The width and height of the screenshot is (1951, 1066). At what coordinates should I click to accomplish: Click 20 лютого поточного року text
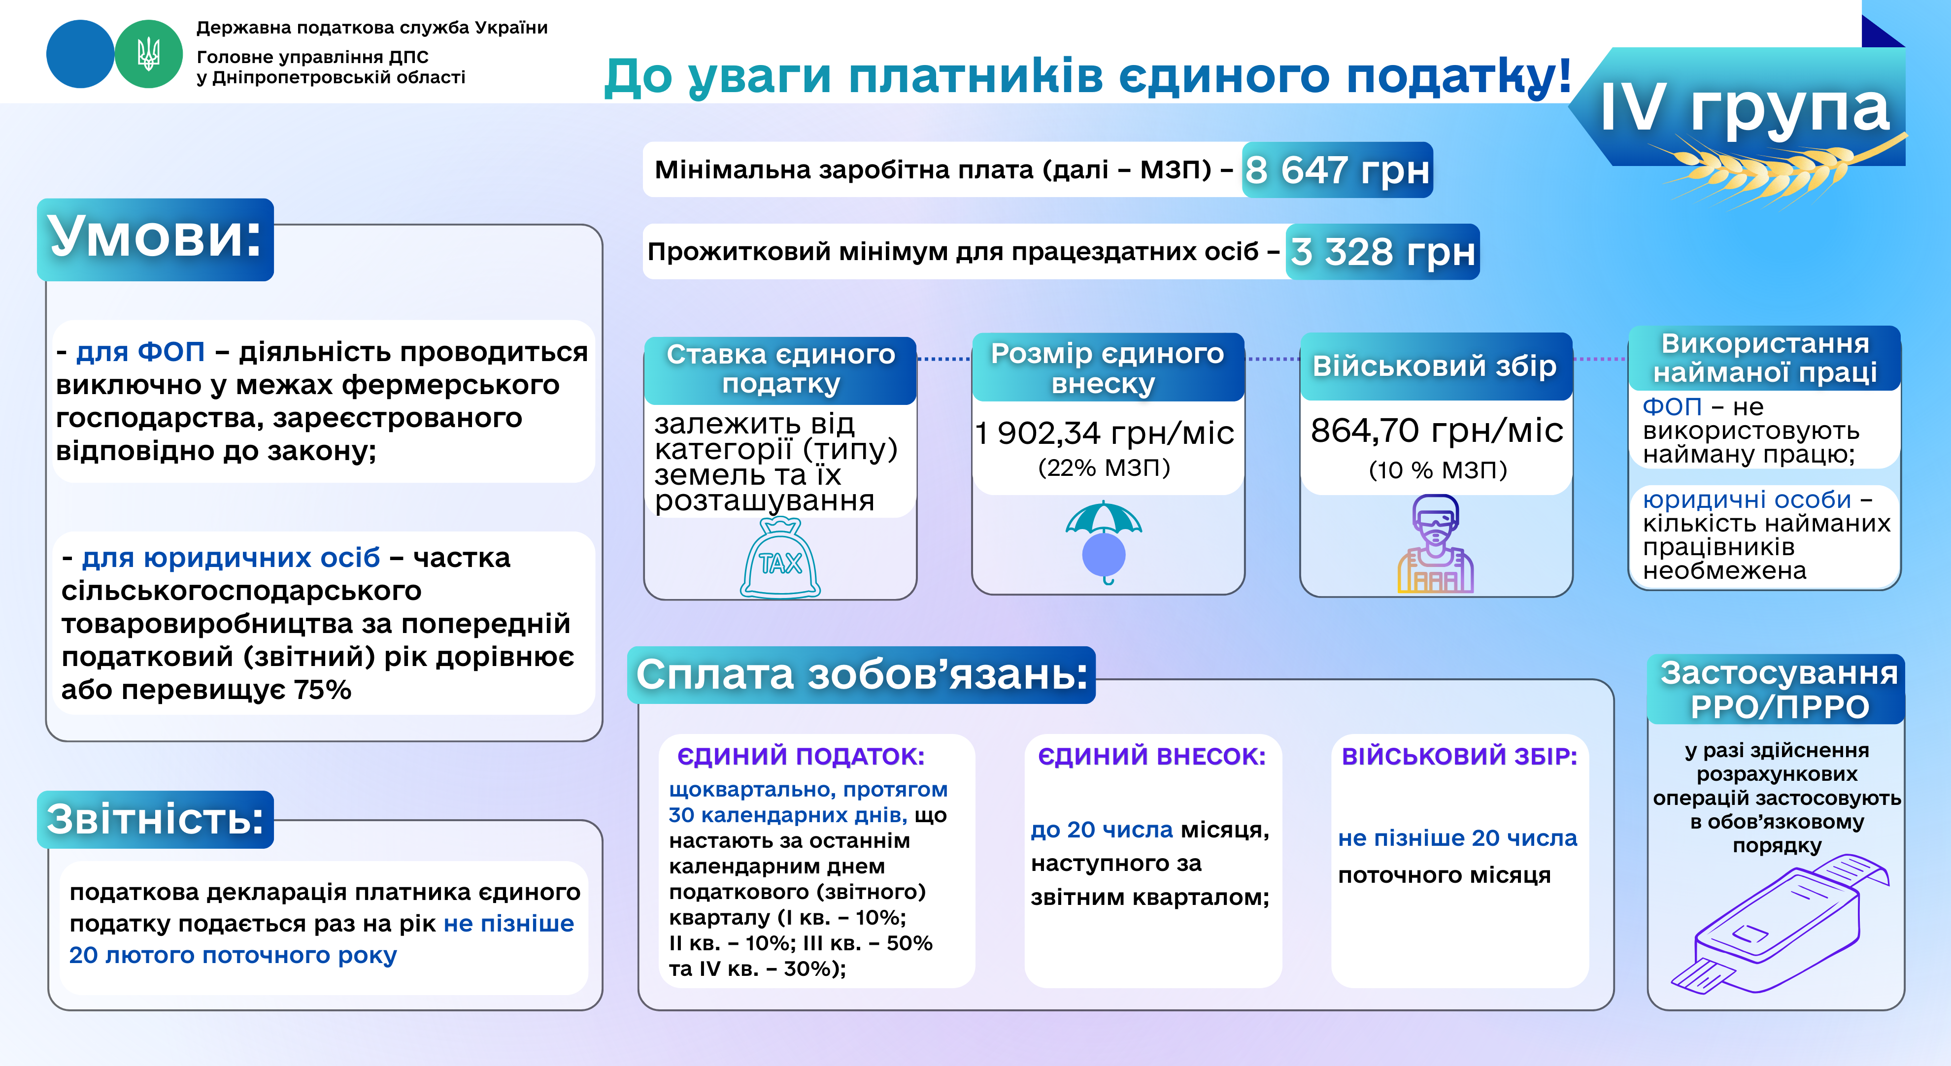coord(233,956)
